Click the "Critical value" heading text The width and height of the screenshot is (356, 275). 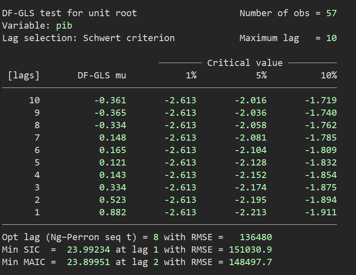pos(245,63)
